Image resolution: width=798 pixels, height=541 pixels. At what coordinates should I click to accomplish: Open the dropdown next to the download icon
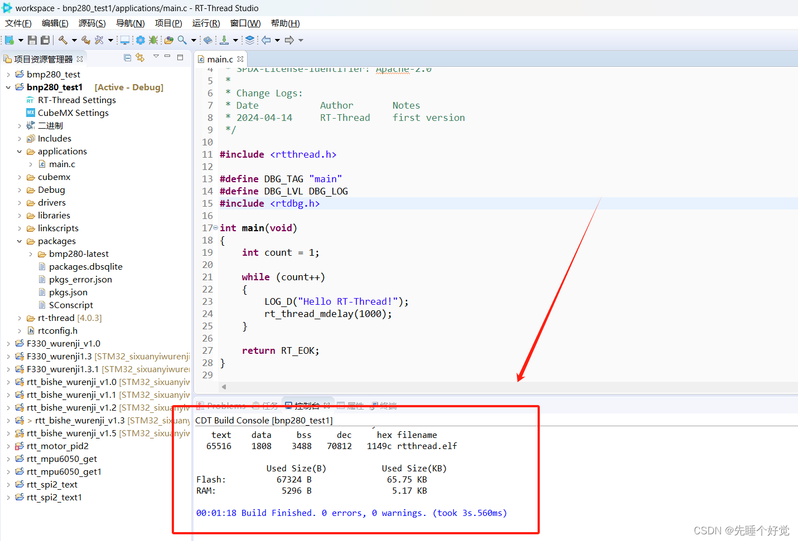click(235, 40)
